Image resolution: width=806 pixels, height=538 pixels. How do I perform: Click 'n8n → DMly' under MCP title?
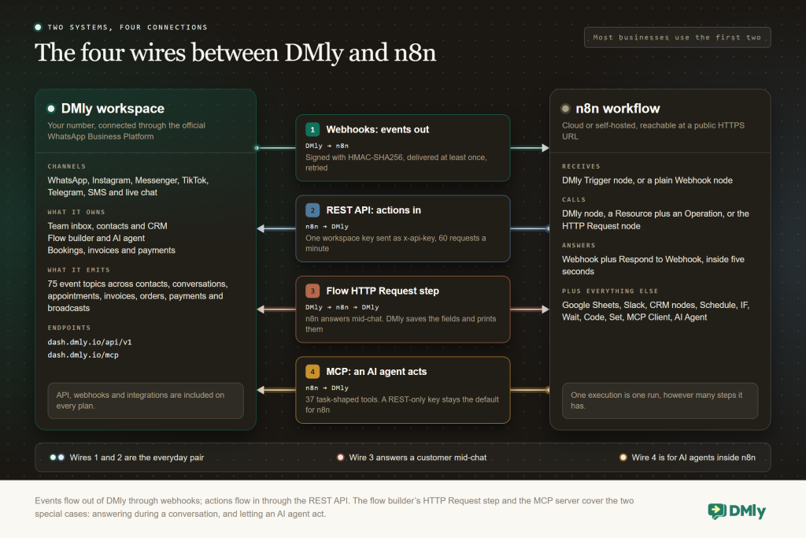(x=327, y=388)
